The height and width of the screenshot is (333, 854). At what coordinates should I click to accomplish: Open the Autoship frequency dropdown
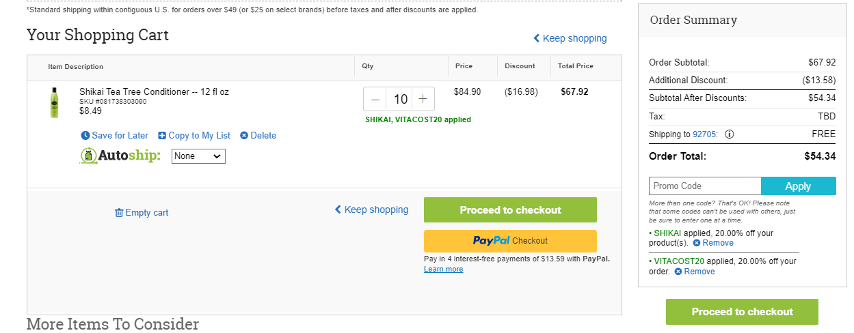pyautogui.click(x=198, y=156)
